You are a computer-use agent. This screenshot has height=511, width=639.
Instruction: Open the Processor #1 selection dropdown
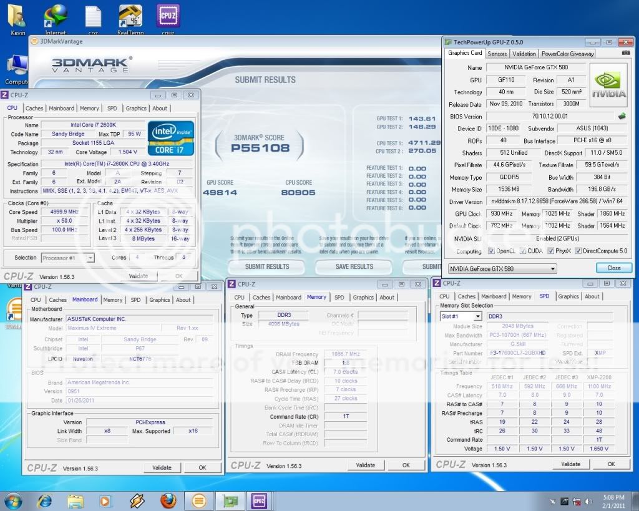[68, 258]
